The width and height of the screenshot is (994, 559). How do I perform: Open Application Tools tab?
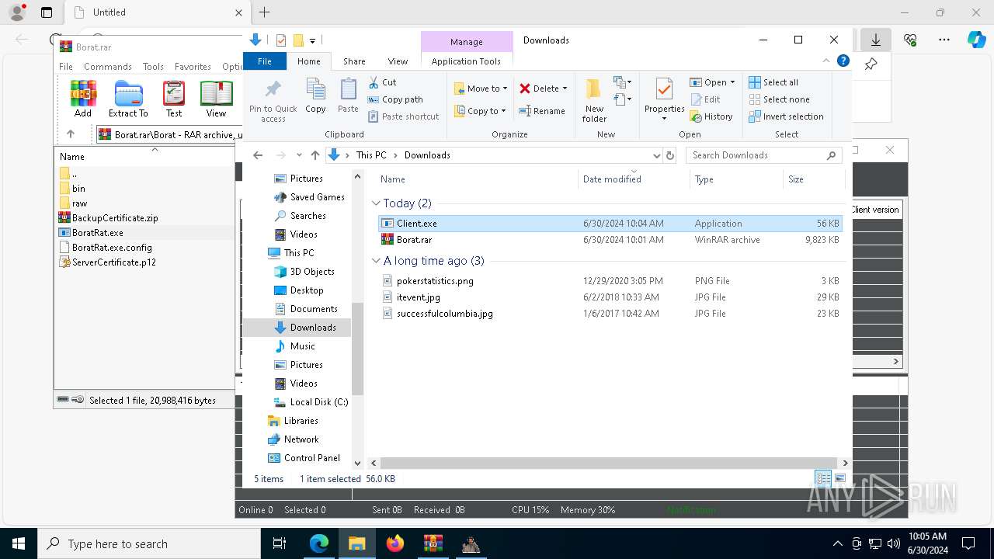[466, 61]
